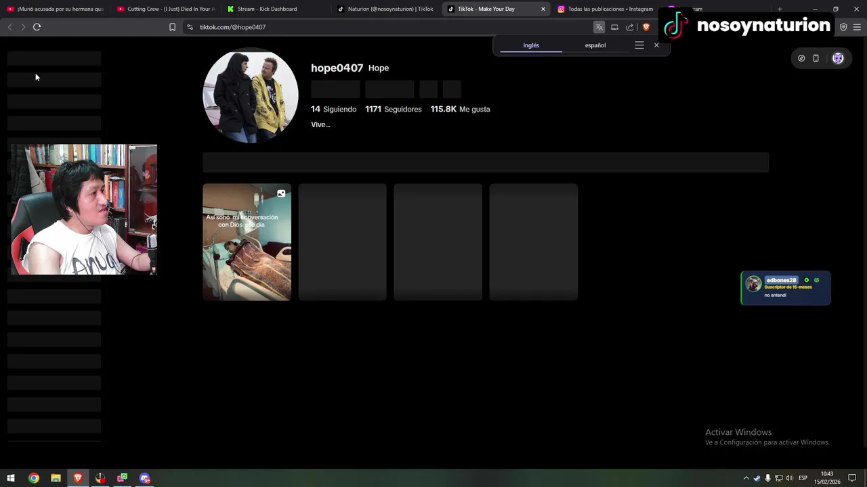Open volume control in system tray
Viewport: 867px width, 487px height.
pos(789,478)
